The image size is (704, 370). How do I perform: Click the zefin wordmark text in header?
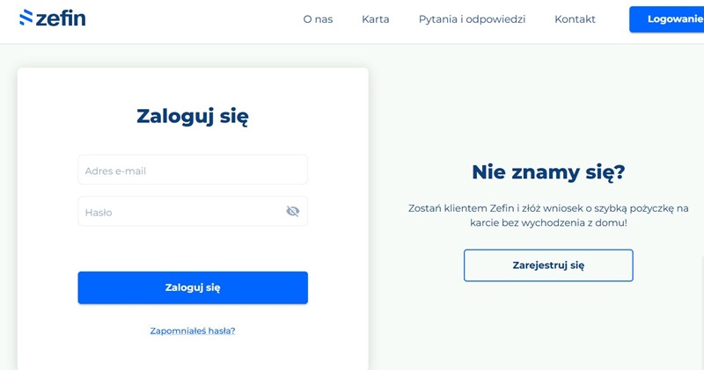pyautogui.click(x=61, y=18)
